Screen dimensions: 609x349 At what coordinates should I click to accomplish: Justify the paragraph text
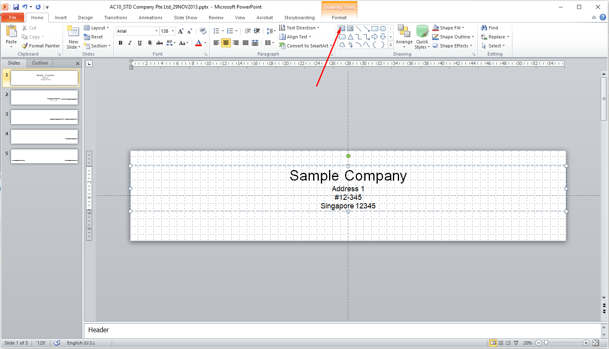coord(246,43)
